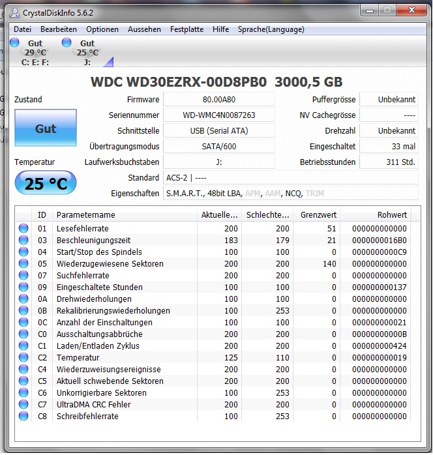Open the Datei menu
The width and height of the screenshot is (433, 455).
pos(22,29)
